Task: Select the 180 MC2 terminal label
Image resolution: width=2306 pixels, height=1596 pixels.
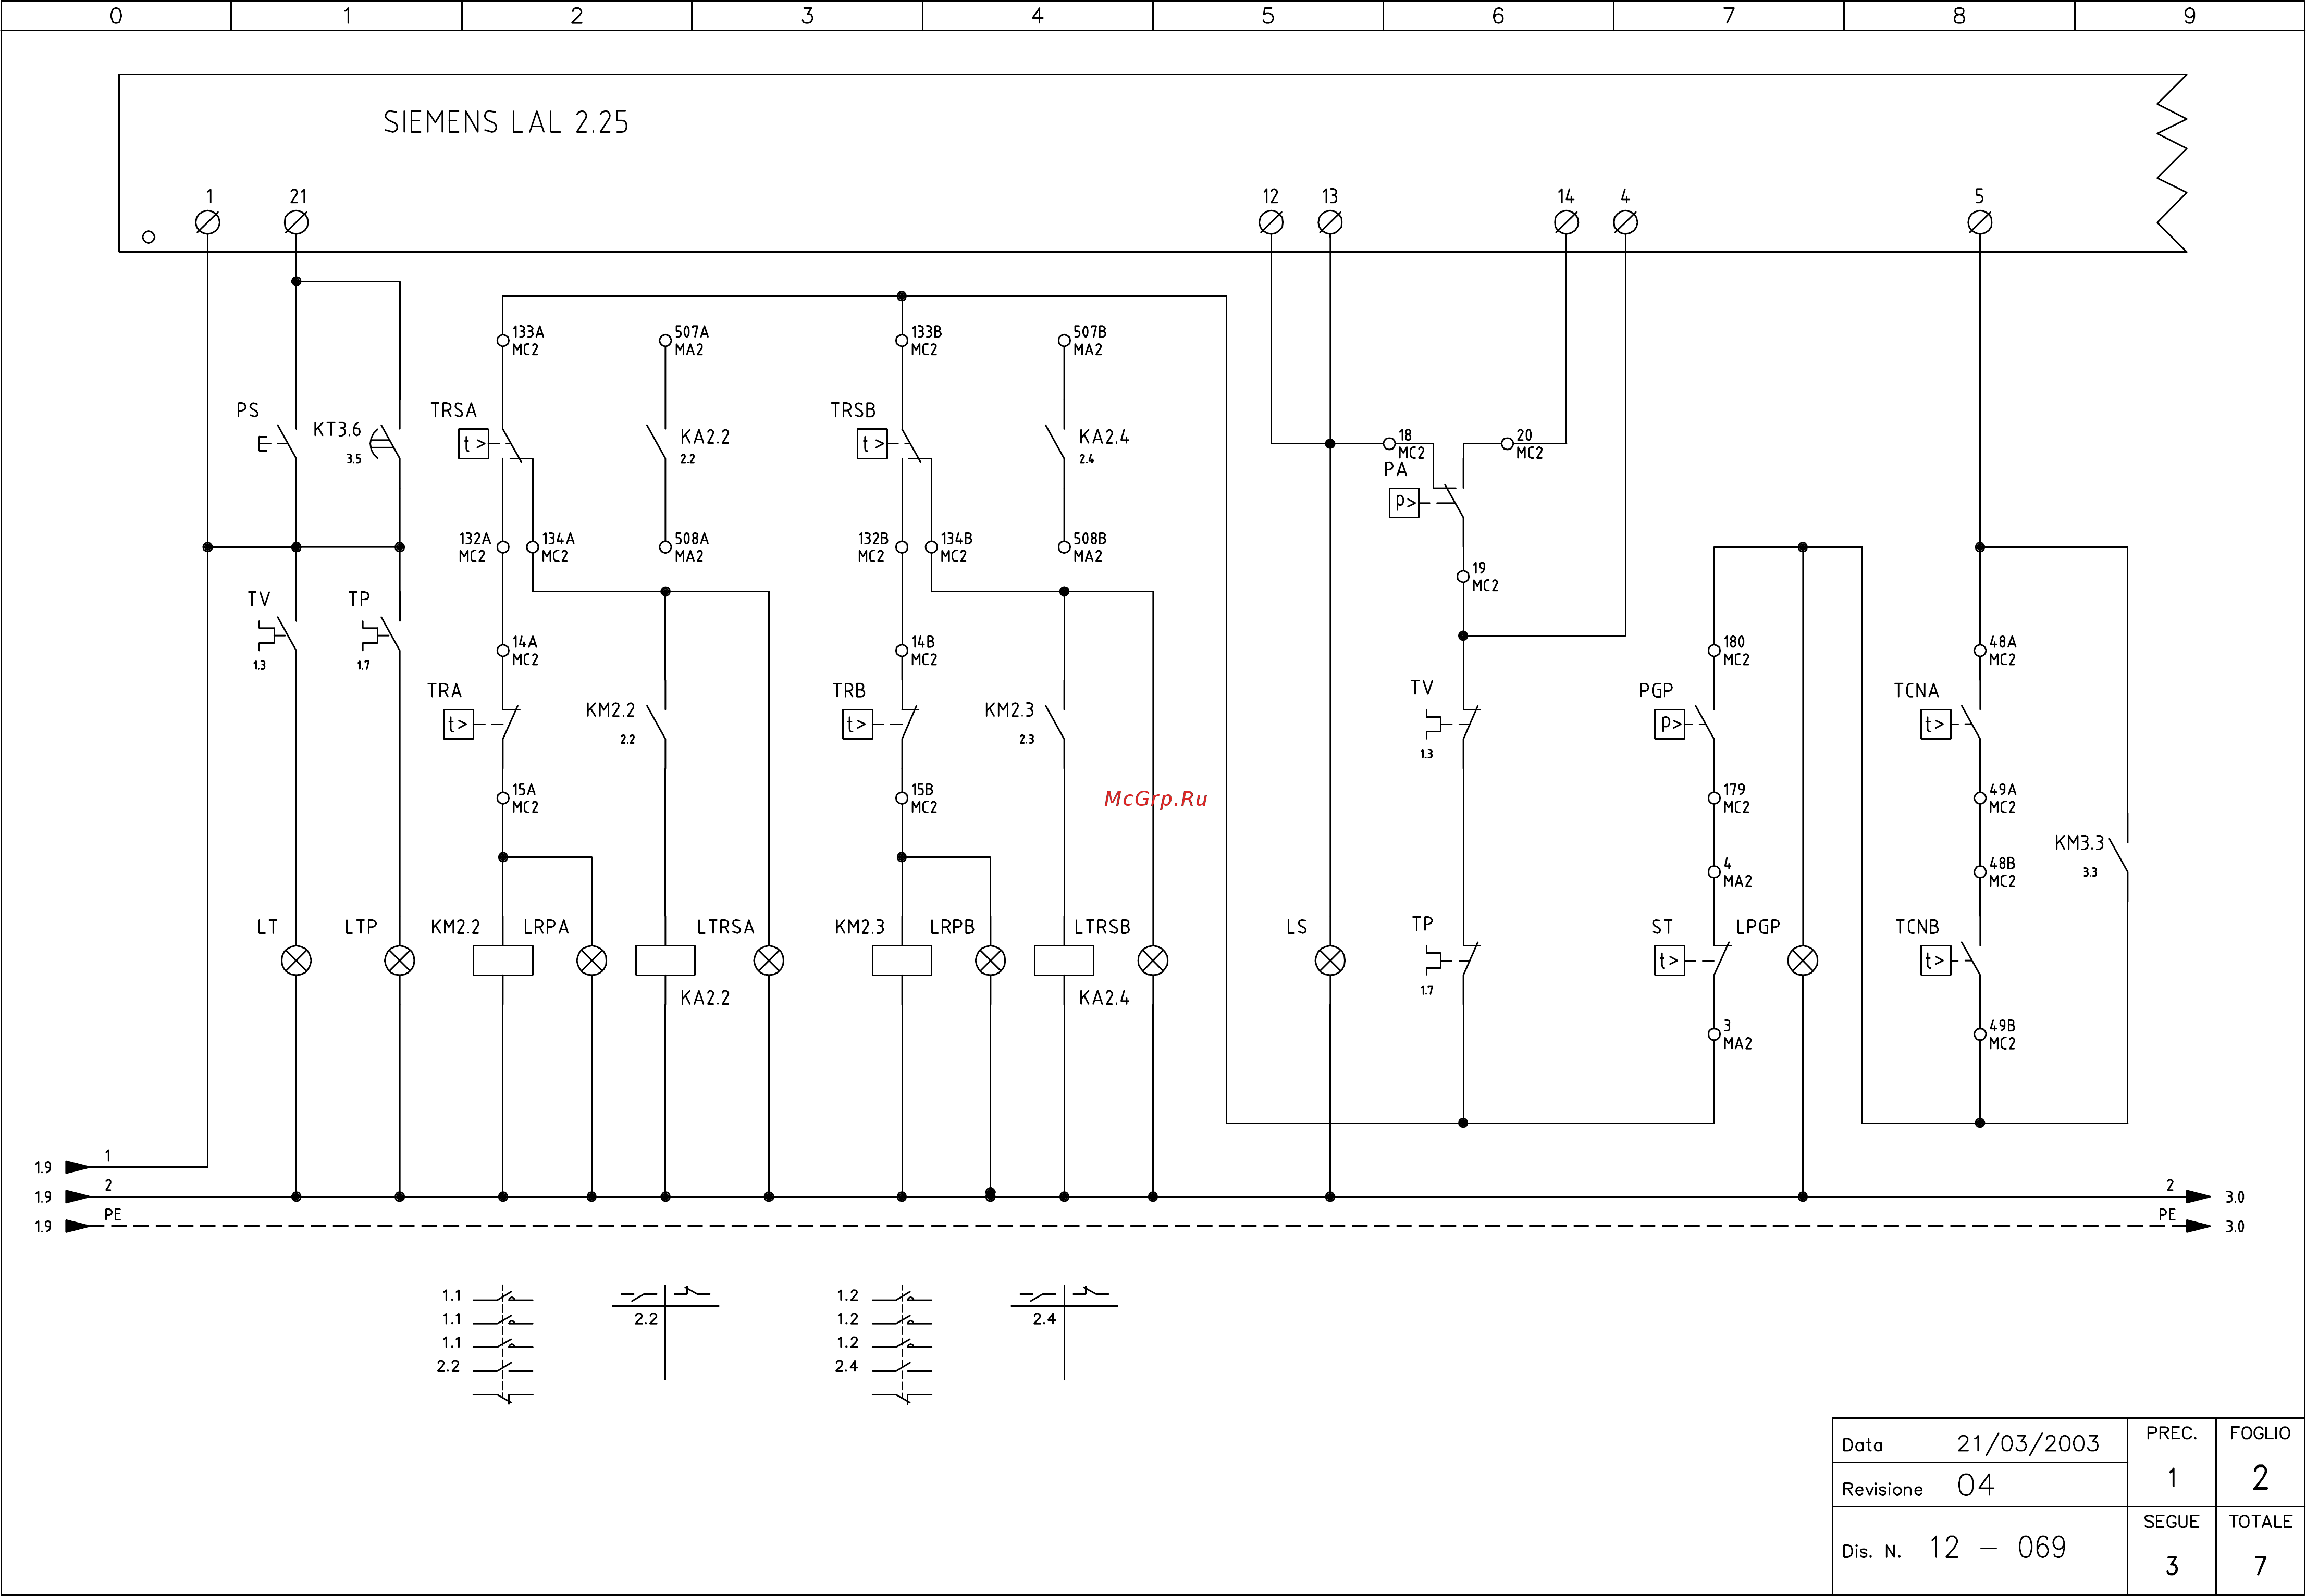Action: click(1736, 651)
